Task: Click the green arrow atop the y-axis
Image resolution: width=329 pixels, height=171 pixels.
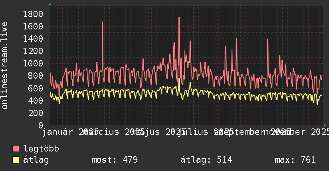Action: (50, 4)
